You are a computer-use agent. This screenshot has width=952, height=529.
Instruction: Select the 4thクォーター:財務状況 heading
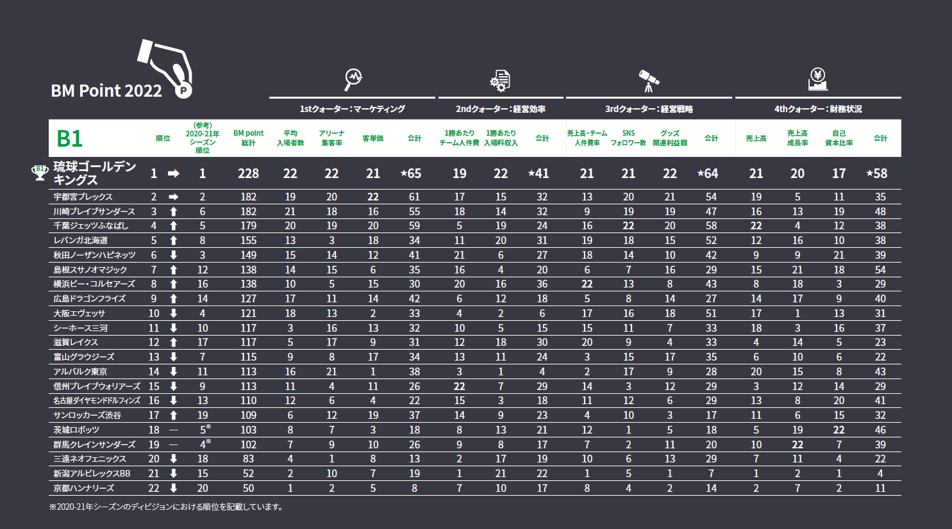tap(818, 109)
